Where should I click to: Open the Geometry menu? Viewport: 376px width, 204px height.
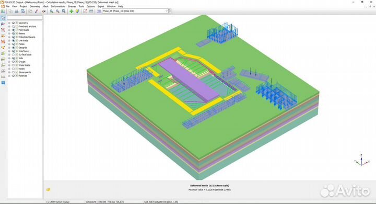coord(35,6)
